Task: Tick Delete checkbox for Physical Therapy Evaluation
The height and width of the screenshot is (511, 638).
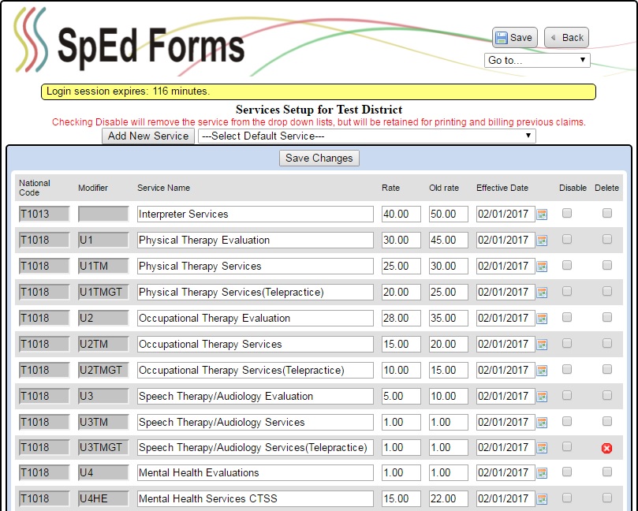Action: (606, 240)
